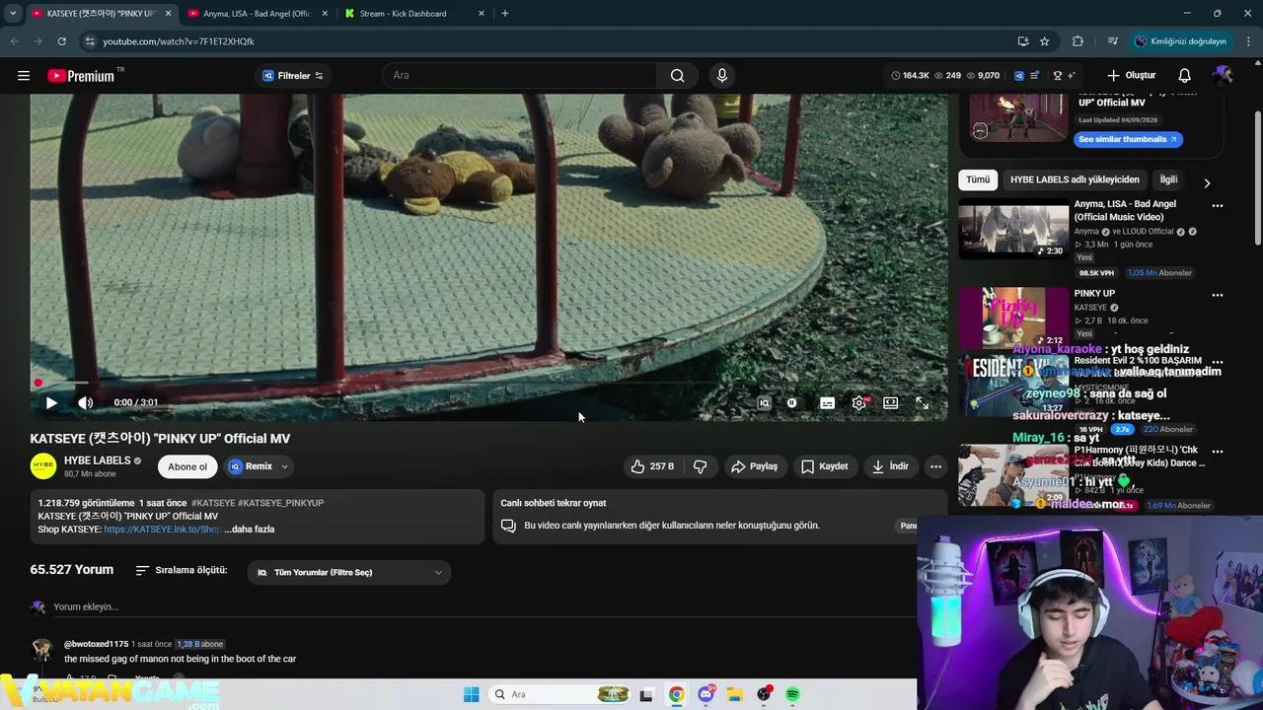Expand the Remix dropdown arrow

point(284,466)
